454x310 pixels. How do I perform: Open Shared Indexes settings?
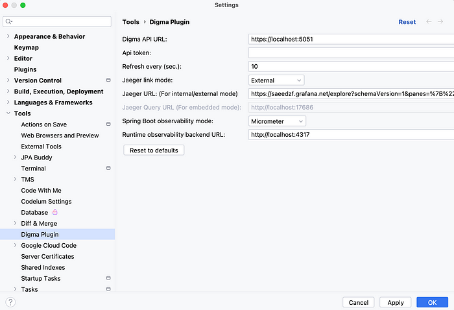pyautogui.click(x=43, y=267)
